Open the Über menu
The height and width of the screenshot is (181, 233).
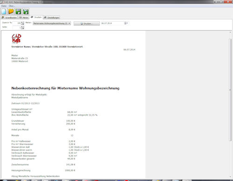coord(12,6)
